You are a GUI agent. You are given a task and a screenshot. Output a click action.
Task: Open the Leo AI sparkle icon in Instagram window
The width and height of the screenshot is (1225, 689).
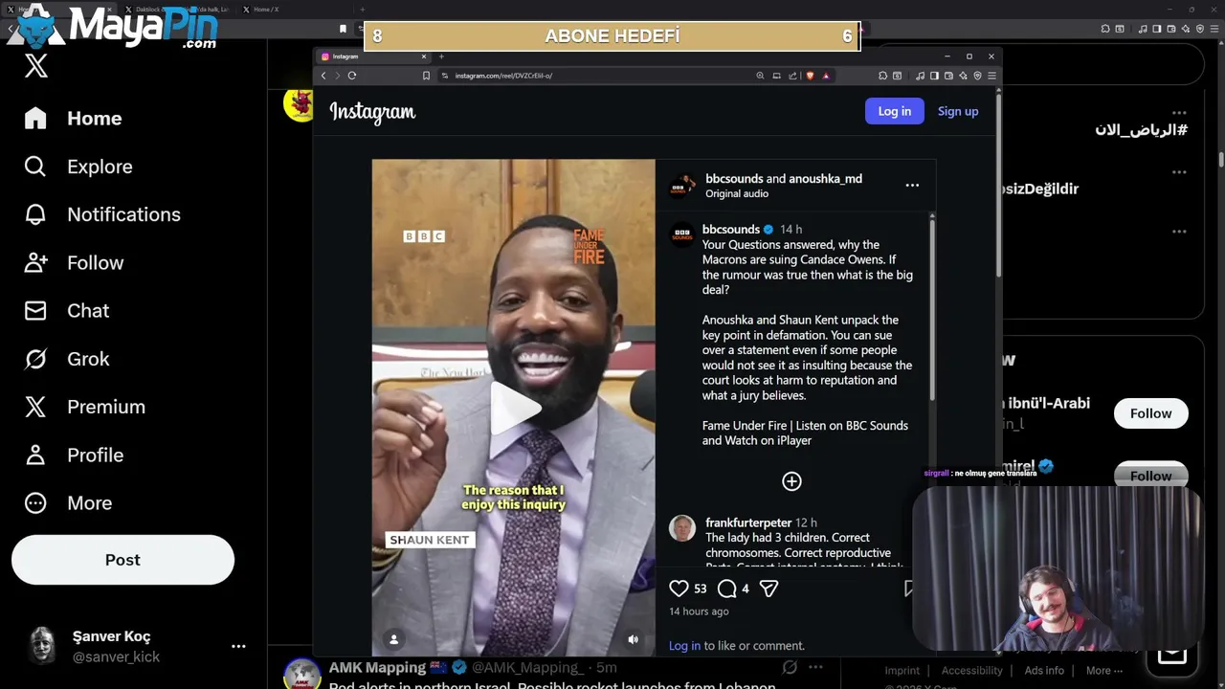tap(963, 76)
